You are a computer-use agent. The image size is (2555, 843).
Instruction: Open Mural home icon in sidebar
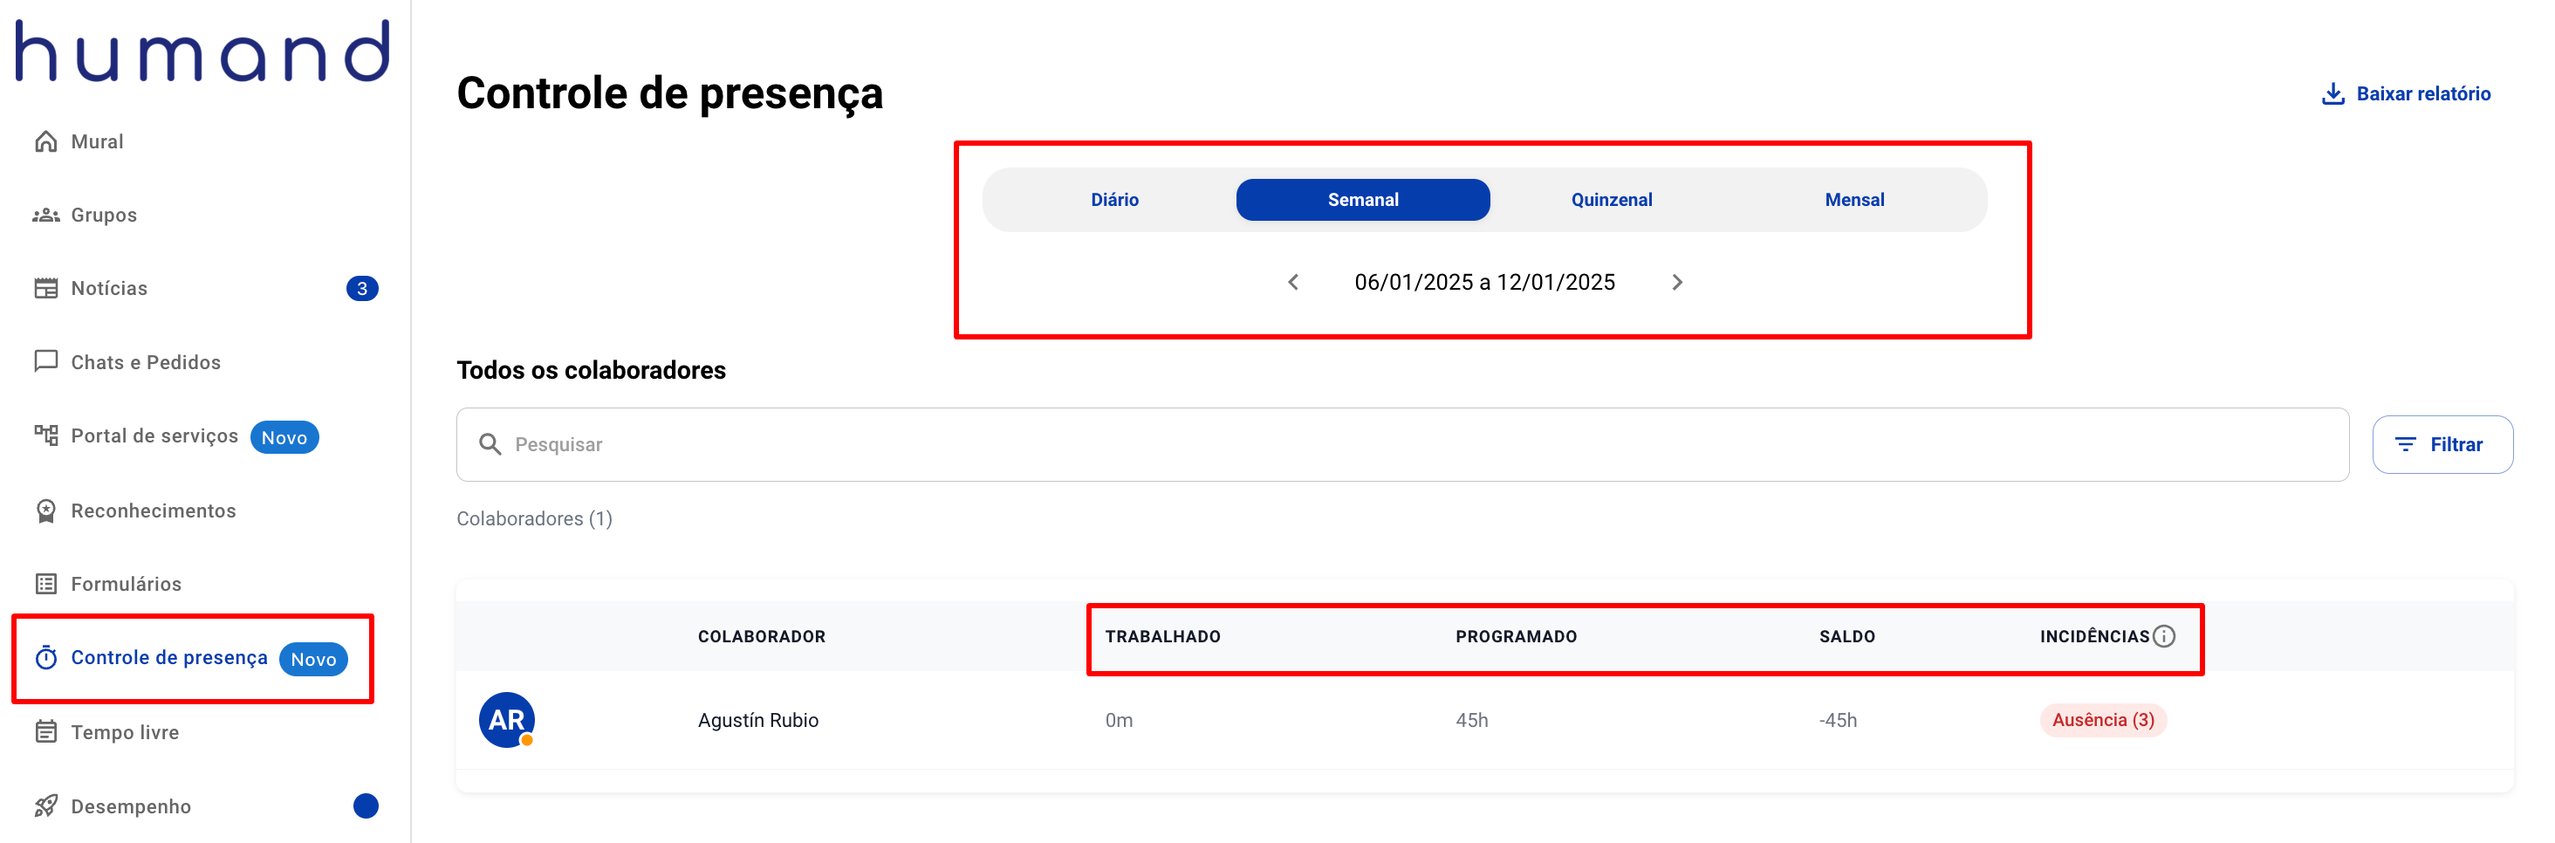[x=45, y=142]
